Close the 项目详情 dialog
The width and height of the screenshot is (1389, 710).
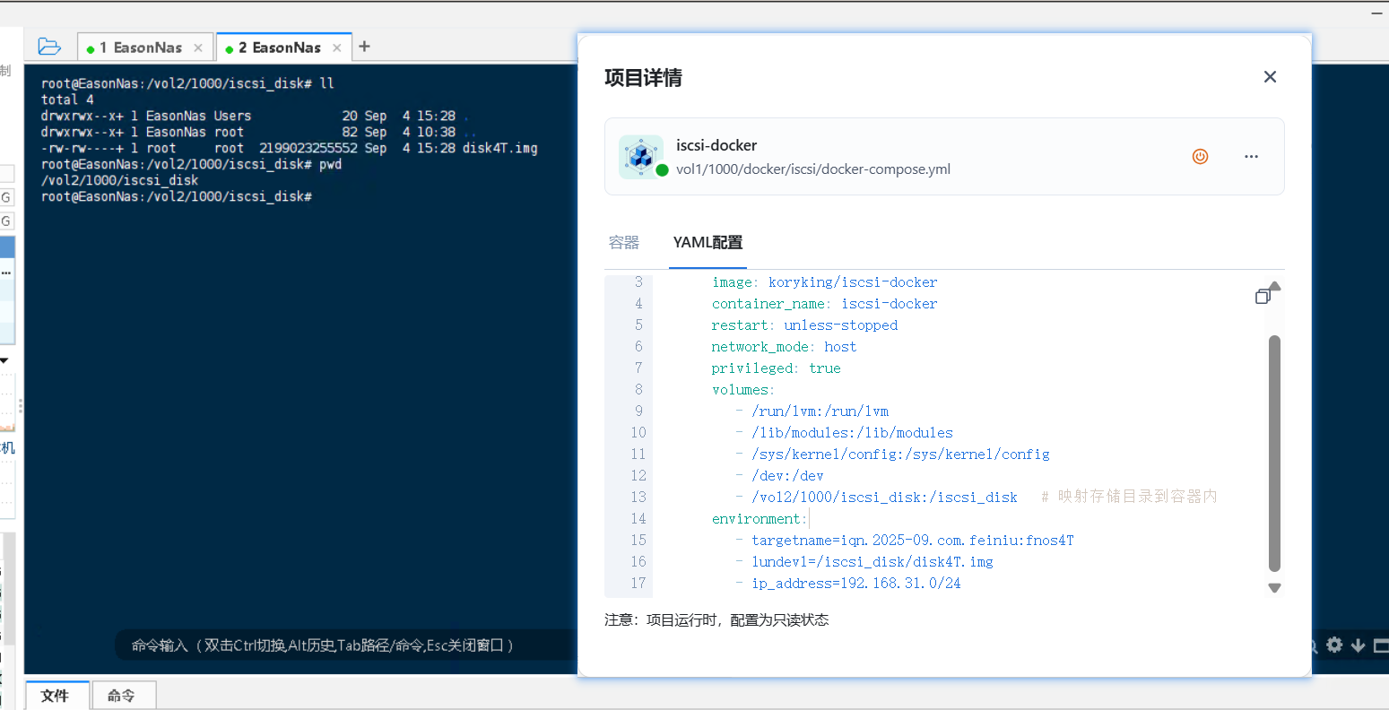click(1270, 77)
